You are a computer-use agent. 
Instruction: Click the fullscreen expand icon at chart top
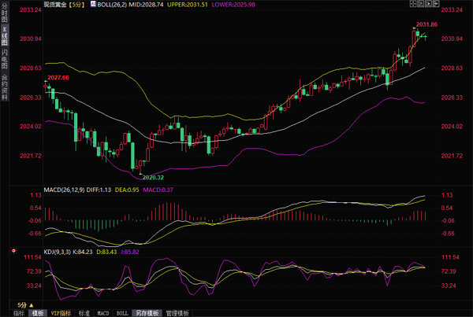(x=413, y=4)
